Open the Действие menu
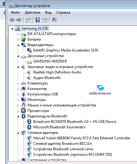137x164 pixels. [32, 12]
